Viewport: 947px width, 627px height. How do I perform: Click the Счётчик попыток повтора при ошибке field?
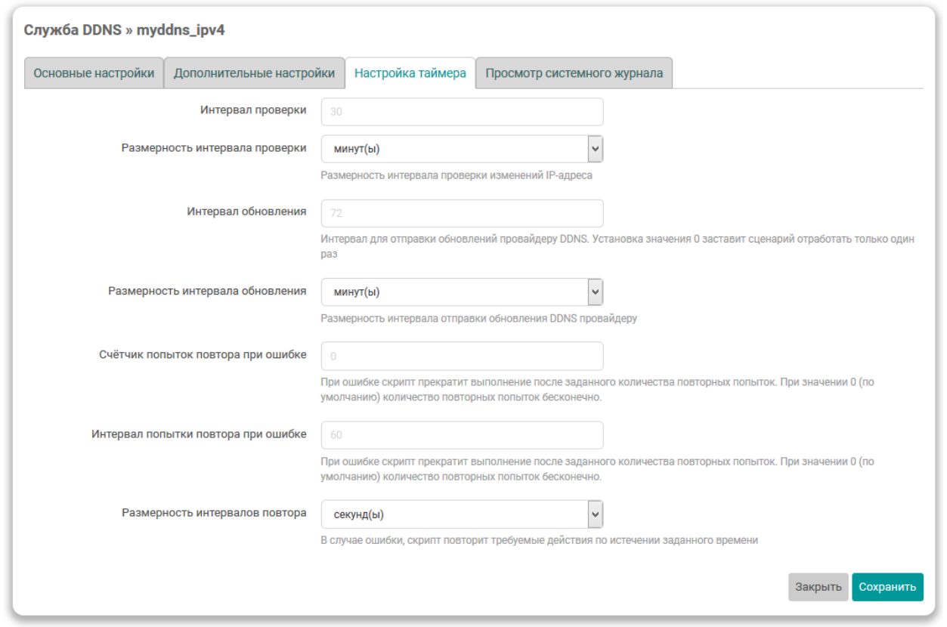click(462, 356)
